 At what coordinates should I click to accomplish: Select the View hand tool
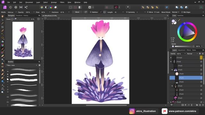tap(2, 16)
